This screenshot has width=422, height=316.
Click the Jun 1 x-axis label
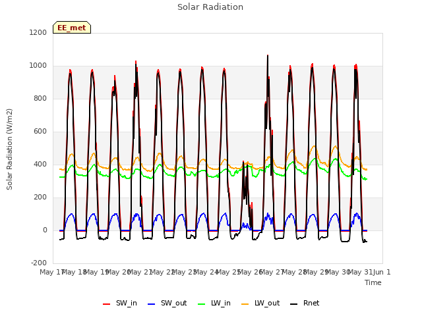[x=382, y=272]
